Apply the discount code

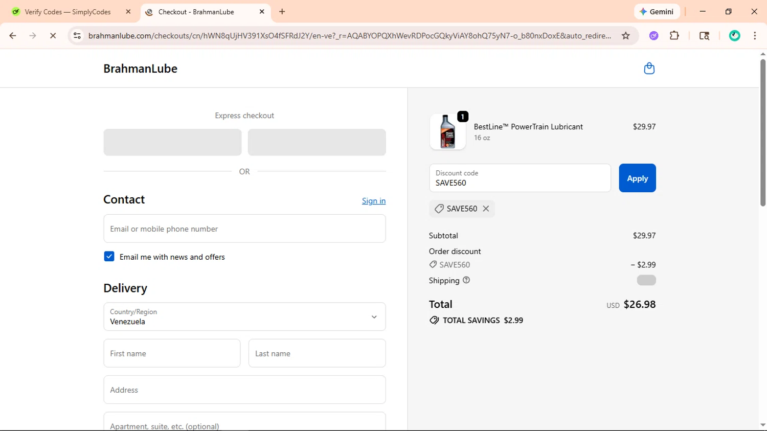tap(637, 178)
